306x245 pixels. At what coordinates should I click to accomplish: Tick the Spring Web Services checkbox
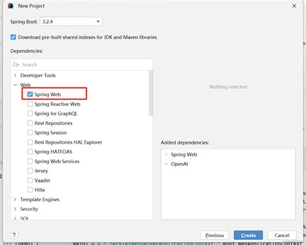click(x=30, y=161)
